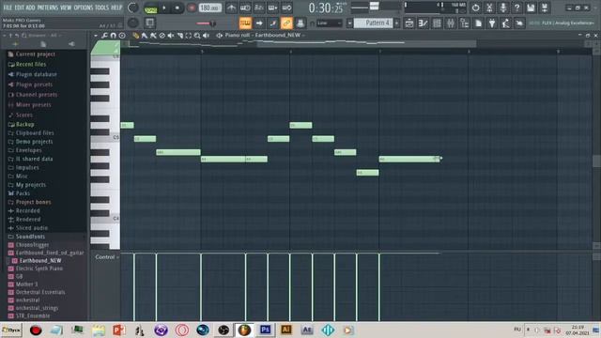Toggle the recording countdown icon
This screenshot has height=338, width=601.
[259, 8]
